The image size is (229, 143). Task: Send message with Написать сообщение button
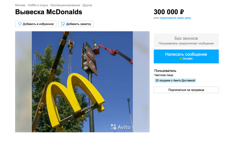[186, 56]
